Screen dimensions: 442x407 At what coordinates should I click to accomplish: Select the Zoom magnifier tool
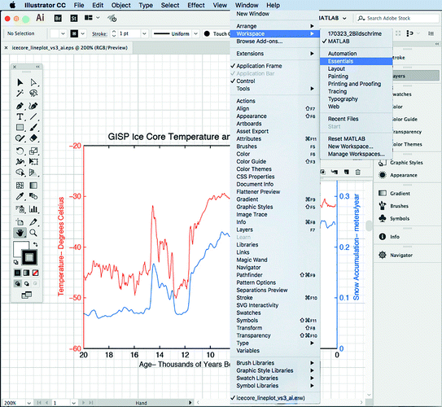click(x=33, y=233)
